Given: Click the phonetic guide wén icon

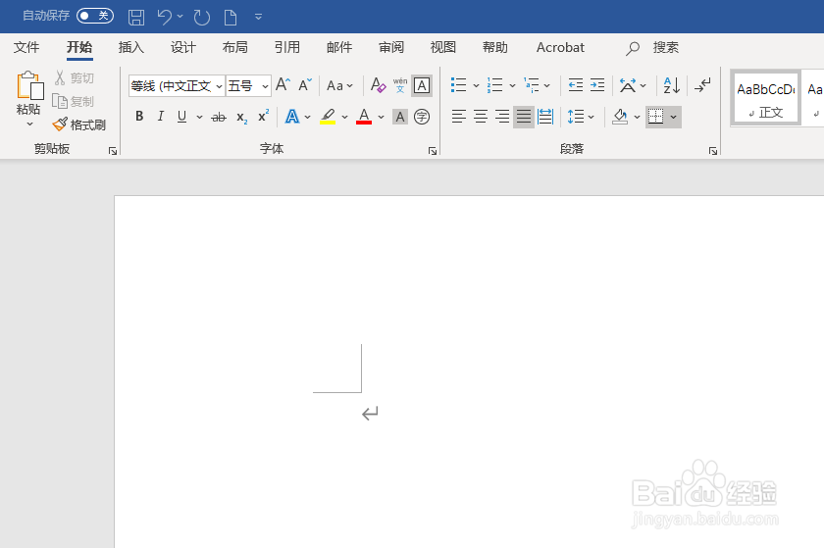Looking at the screenshot, I should (x=400, y=85).
